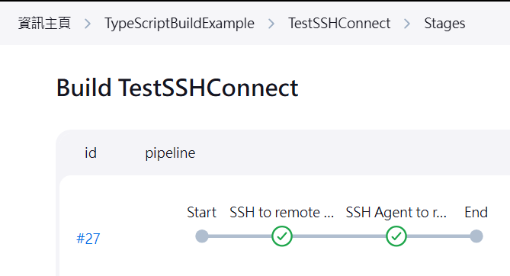Click the pipeline column header
The height and width of the screenshot is (276, 510).
click(x=170, y=153)
